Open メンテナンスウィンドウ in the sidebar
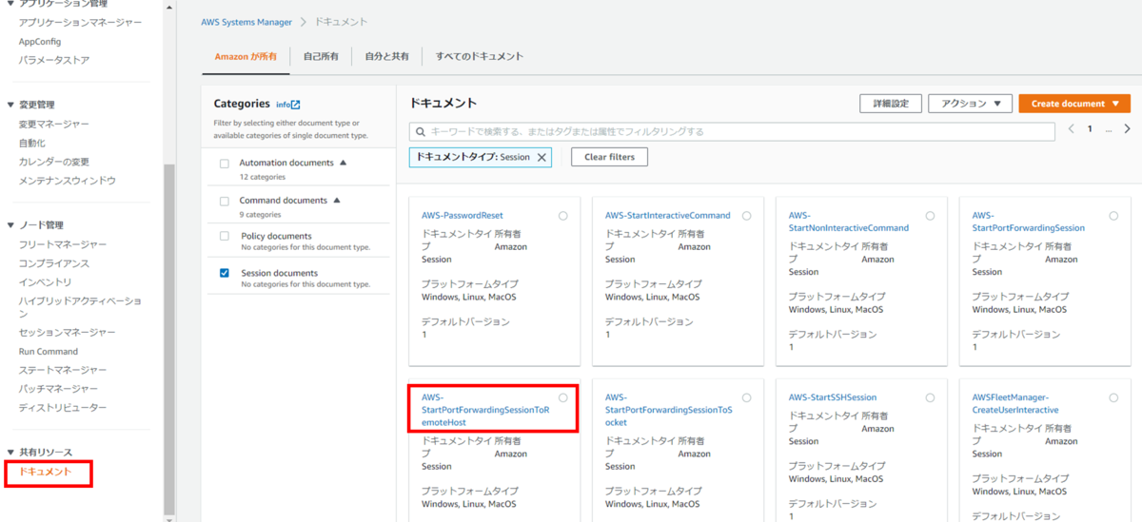 68,181
